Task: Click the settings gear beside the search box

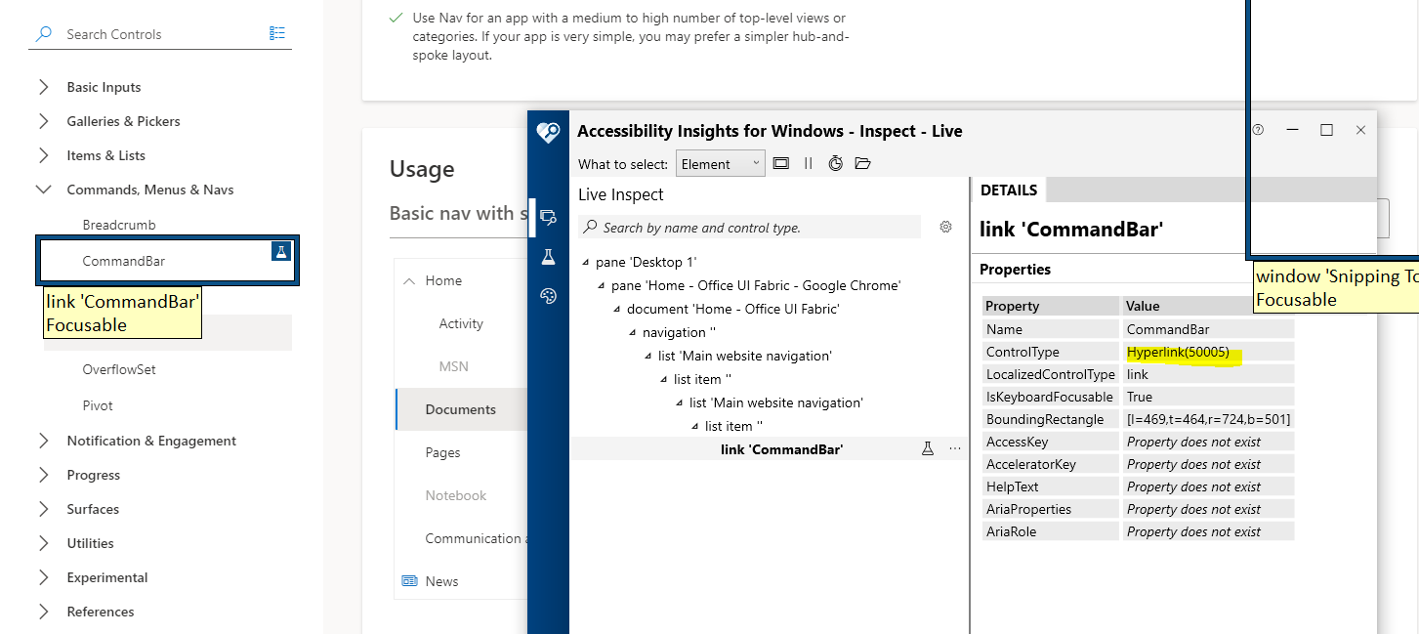Action: (945, 226)
